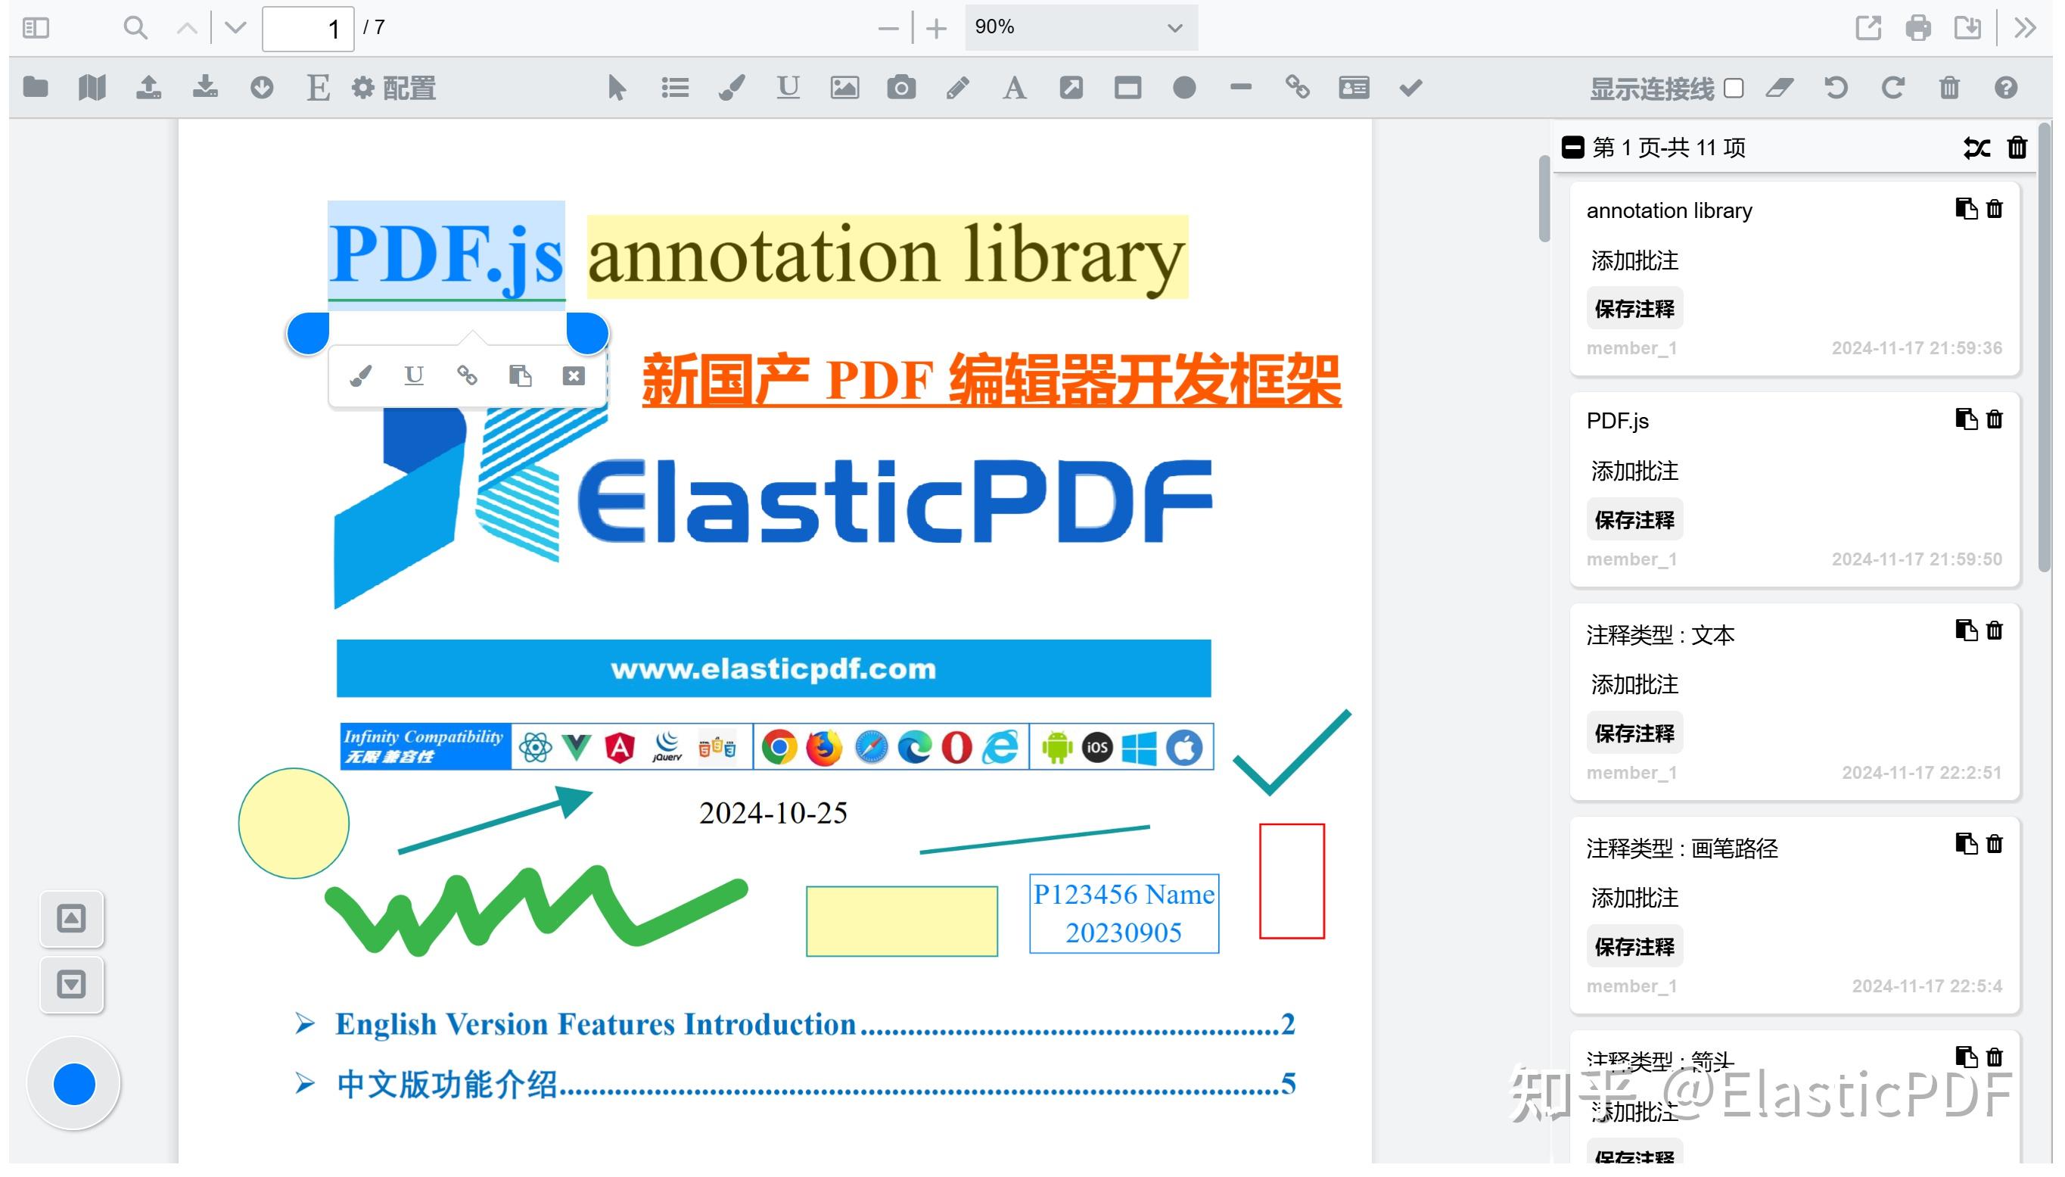Select the Text annotation tool
This screenshot has height=1177, width=2065.
click(1015, 87)
